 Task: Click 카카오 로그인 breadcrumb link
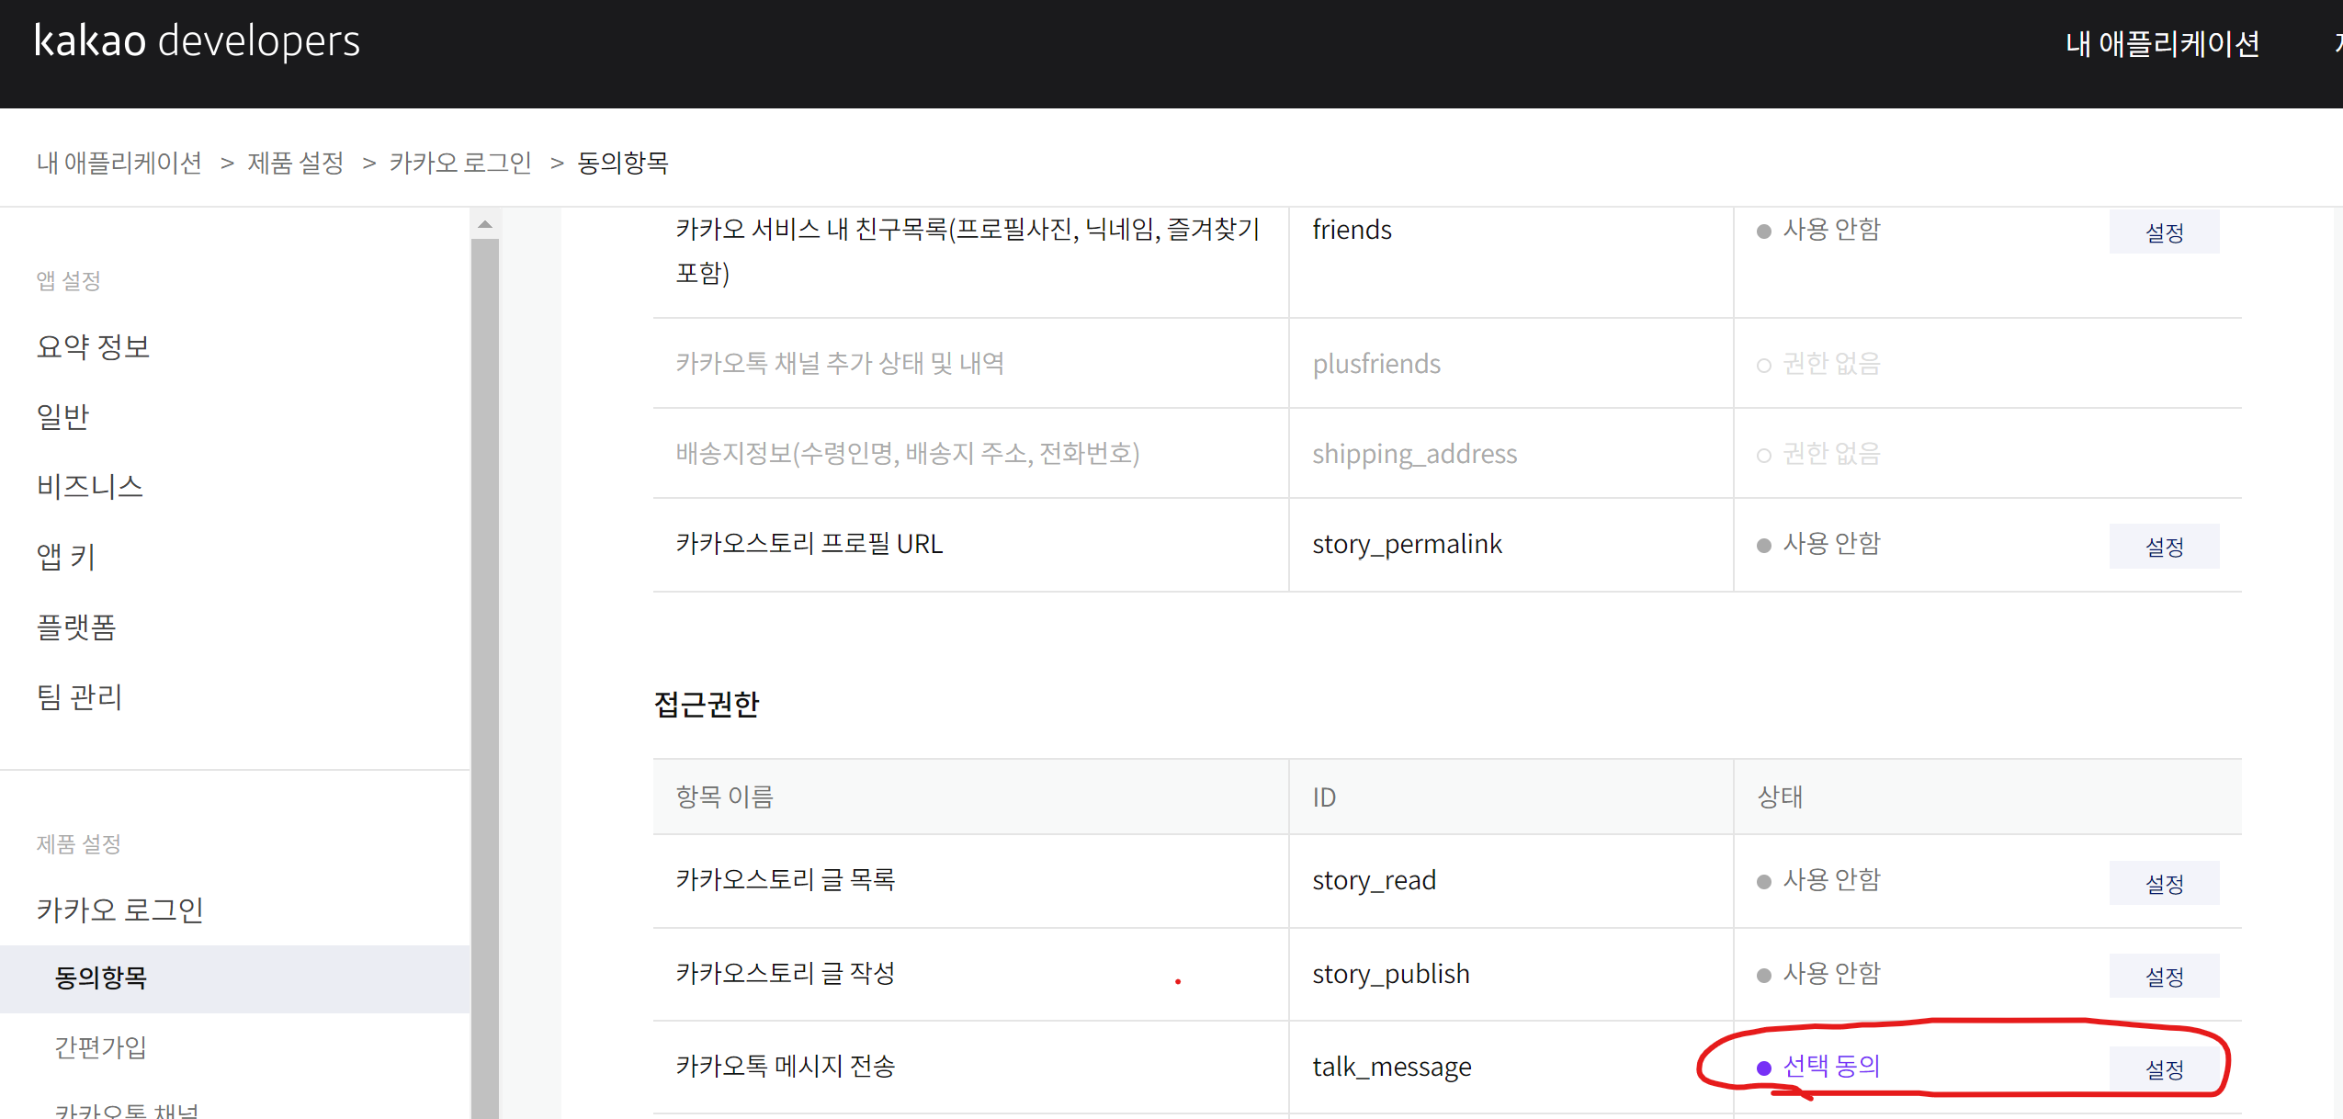pos(460,163)
